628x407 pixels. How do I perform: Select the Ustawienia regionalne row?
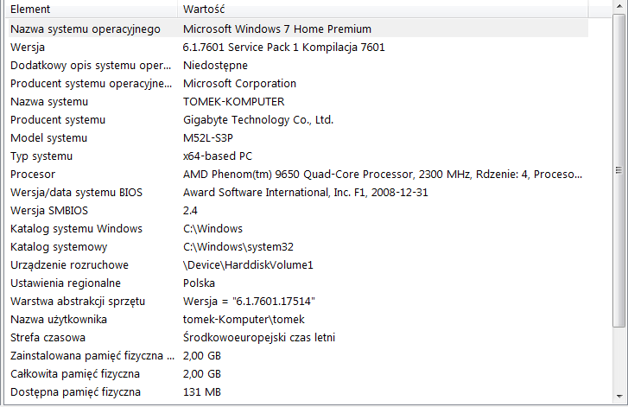click(x=298, y=283)
